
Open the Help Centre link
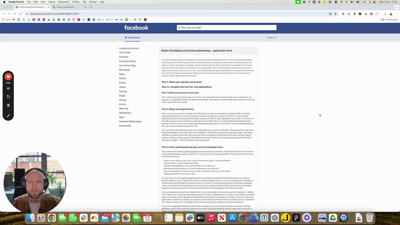132,37
